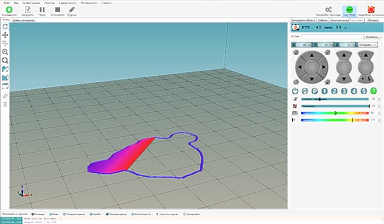384x224 pixels.
Task: Open the Log pencil icon
Action: 72,10
